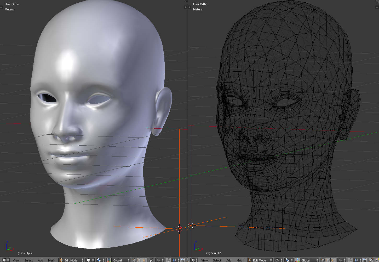Viewport: 379px width, 262px height.
Task: Enable face select mode in left viewport
Action: (145, 260)
